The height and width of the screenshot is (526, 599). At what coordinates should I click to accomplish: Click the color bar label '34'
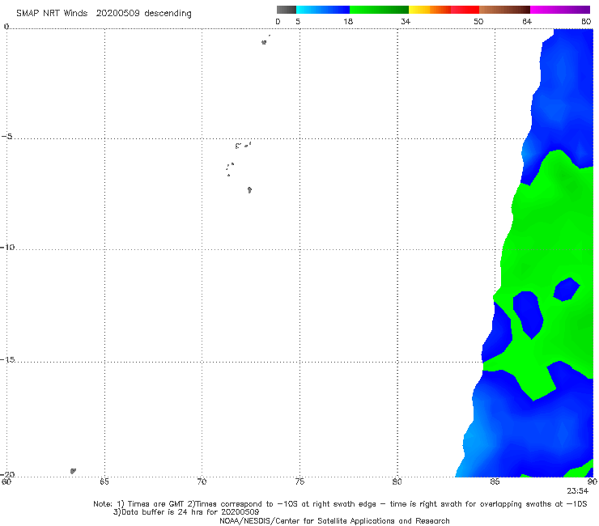(x=406, y=22)
